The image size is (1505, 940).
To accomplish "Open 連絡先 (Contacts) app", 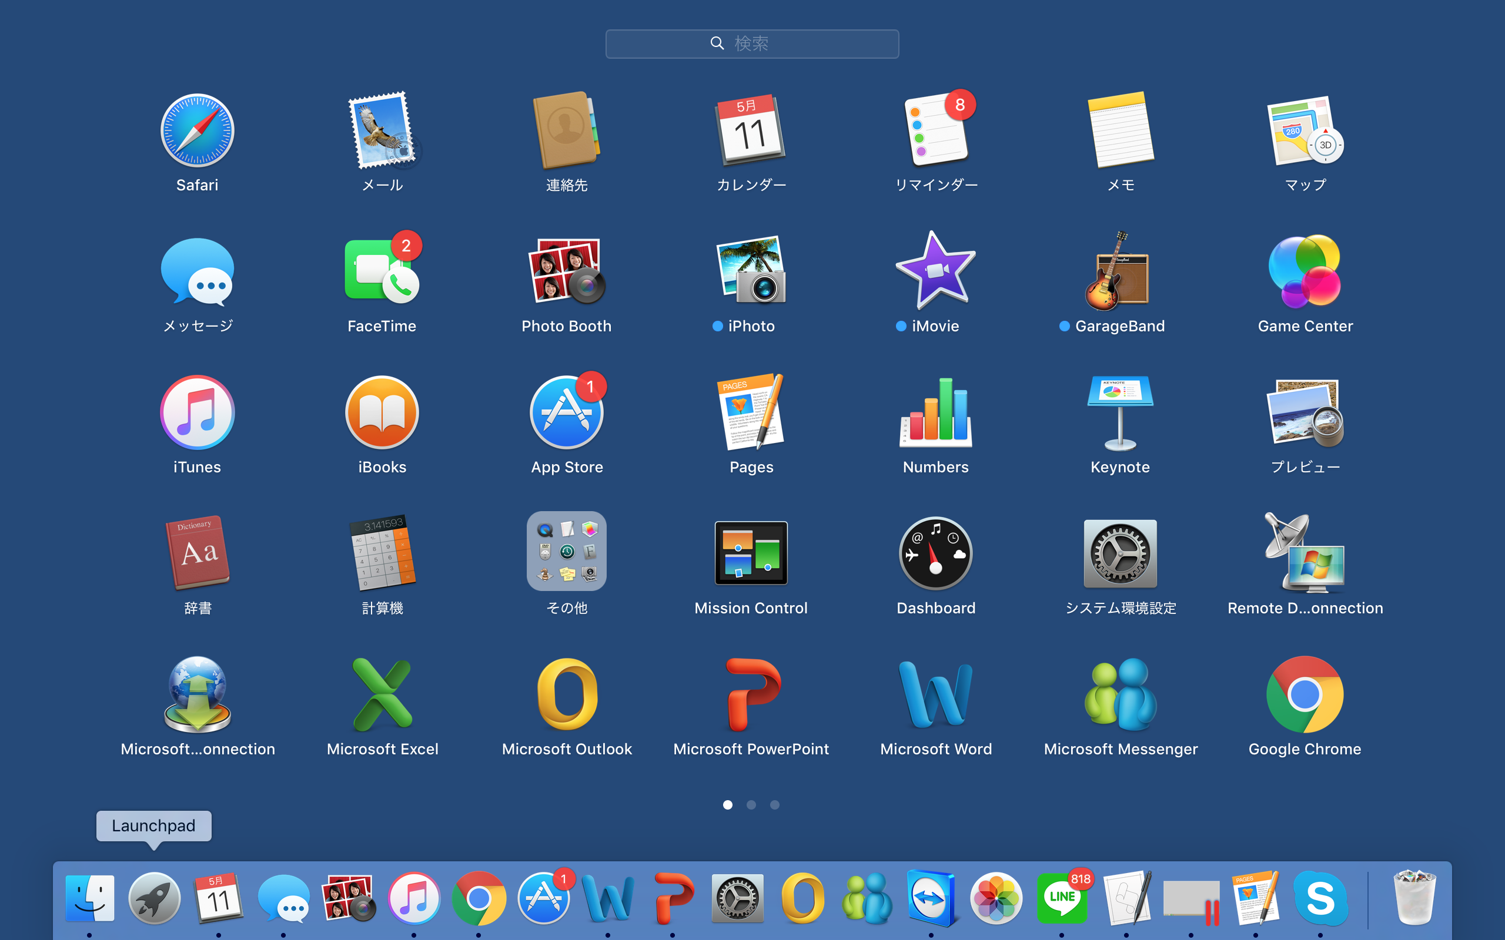I will [x=567, y=130].
